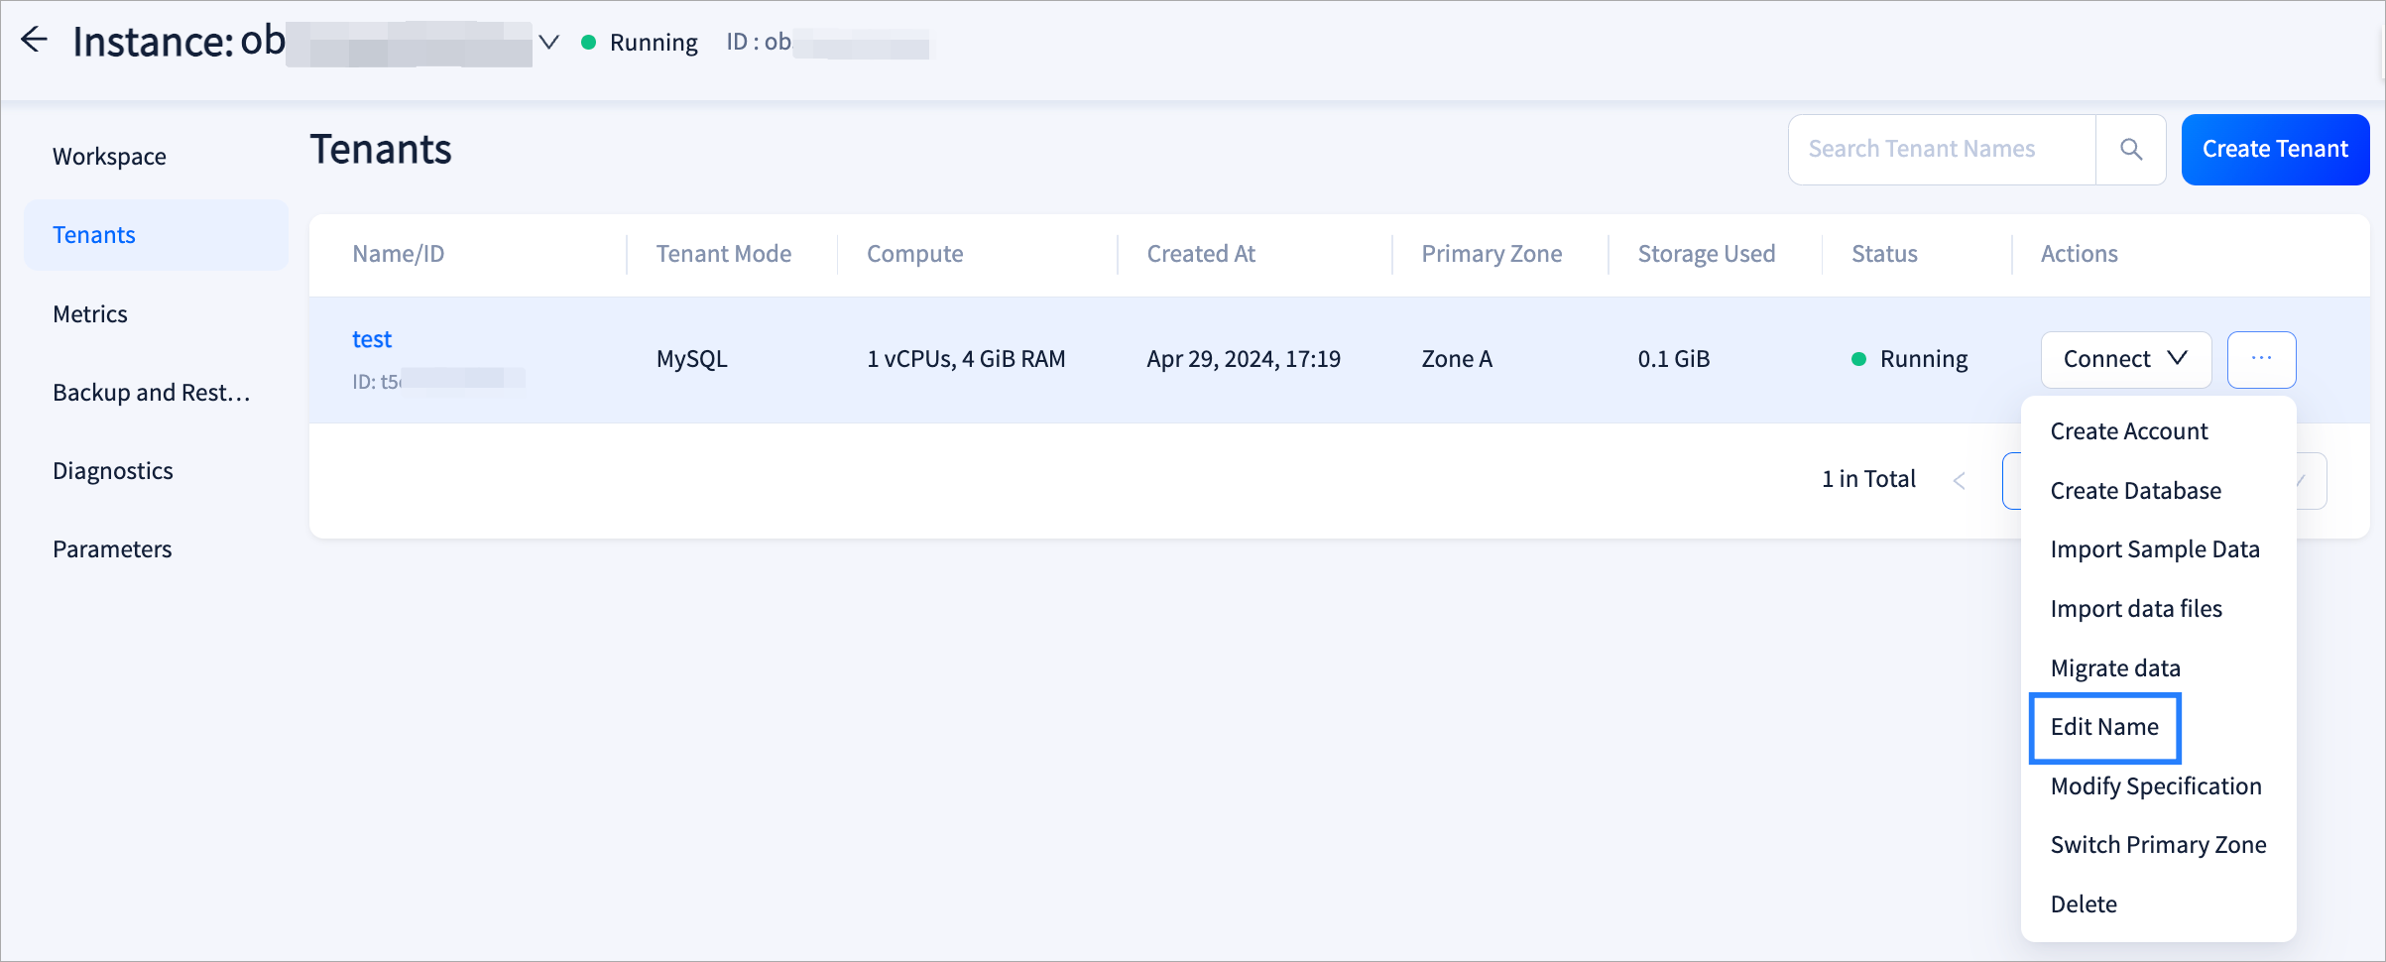Click Delete in the actions menu
This screenshot has height=962, width=2386.
[x=2083, y=904]
